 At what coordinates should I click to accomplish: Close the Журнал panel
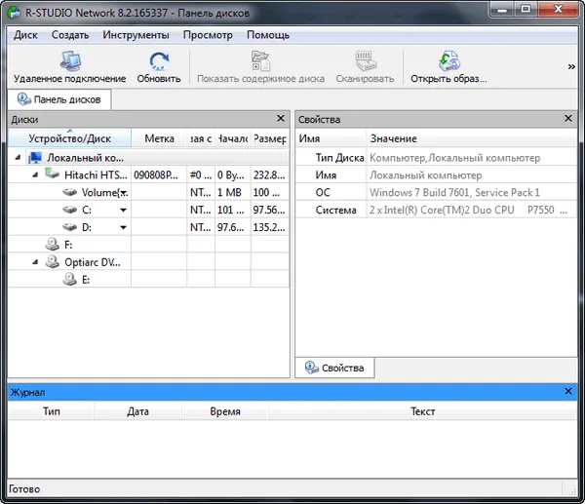click(568, 391)
